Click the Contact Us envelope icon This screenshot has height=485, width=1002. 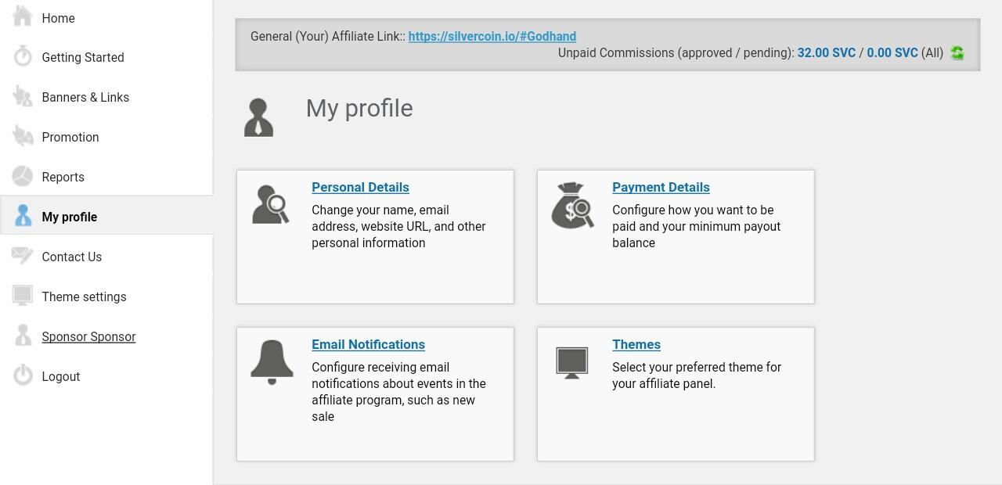pyautogui.click(x=23, y=256)
